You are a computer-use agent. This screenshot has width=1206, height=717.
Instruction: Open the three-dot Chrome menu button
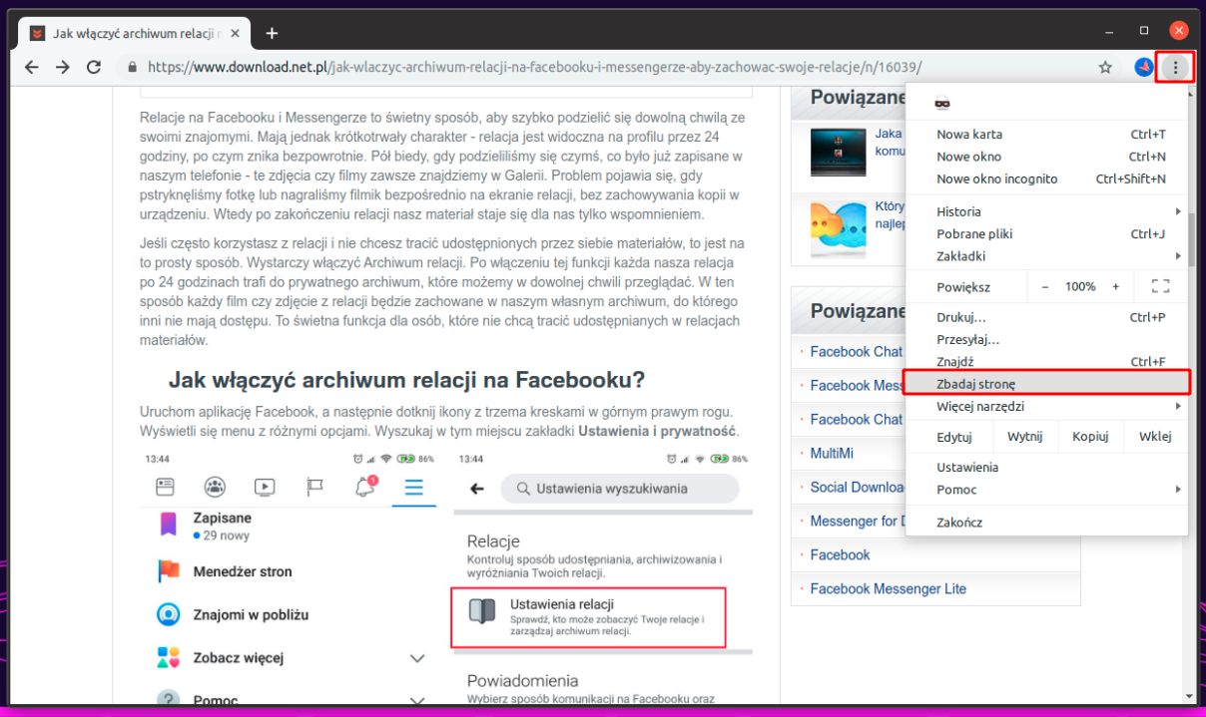pos(1175,68)
